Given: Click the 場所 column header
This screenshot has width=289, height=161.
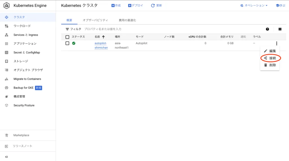Looking at the screenshot, I should [x=117, y=37].
